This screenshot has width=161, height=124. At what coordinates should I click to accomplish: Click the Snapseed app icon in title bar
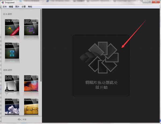click(3, 2)
